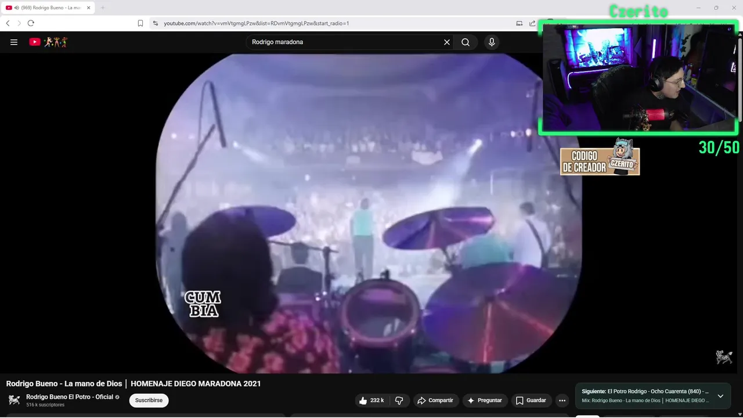Like the video (232 k)

click(x=371, y=401)
